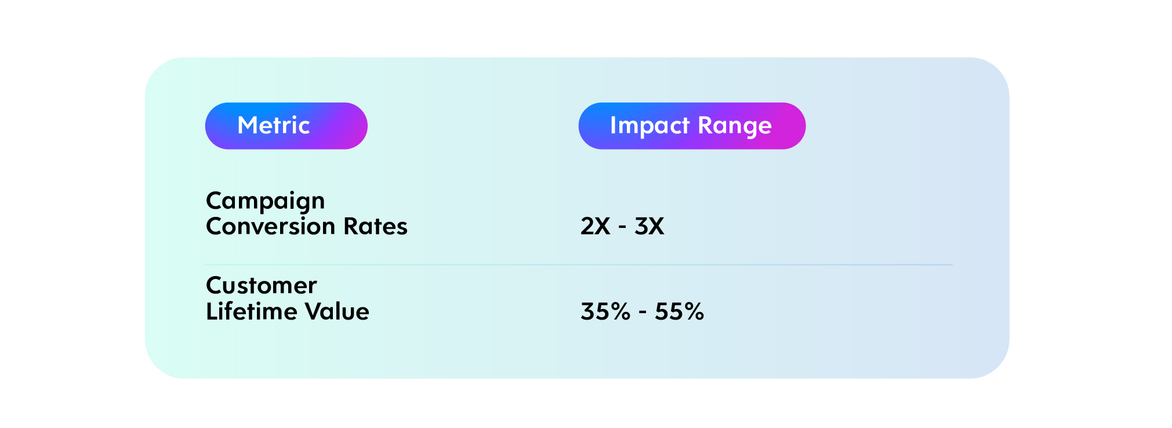Select the word Conversion

270,226
